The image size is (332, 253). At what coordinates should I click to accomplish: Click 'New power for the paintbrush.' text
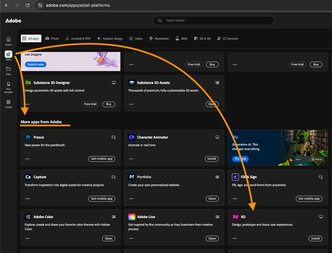click(x=45, y=145)
